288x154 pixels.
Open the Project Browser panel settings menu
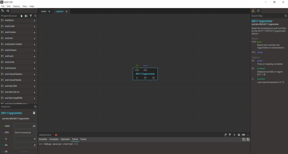(x=35, y=16)
